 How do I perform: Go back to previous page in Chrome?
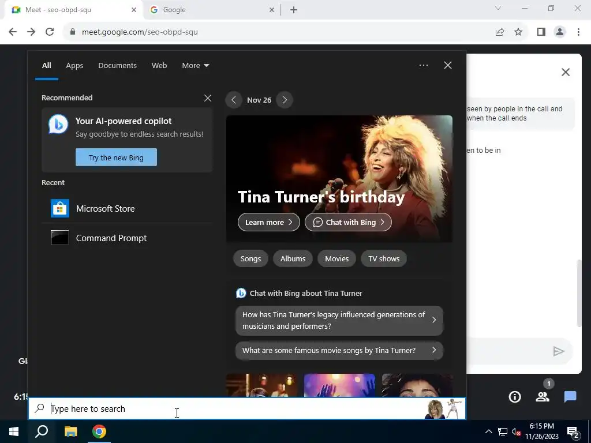tap(13, 32)
